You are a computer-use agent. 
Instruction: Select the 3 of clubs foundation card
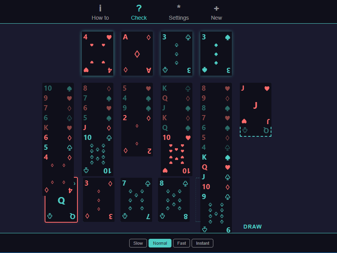pyautogui.click(x=177, y=54)
